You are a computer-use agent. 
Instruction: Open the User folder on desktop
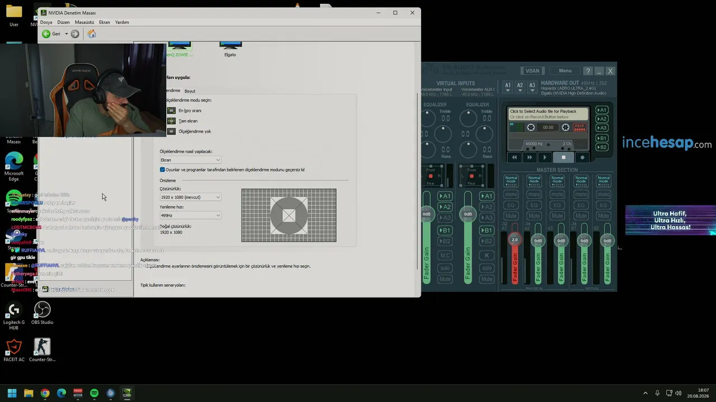[14, 16]
